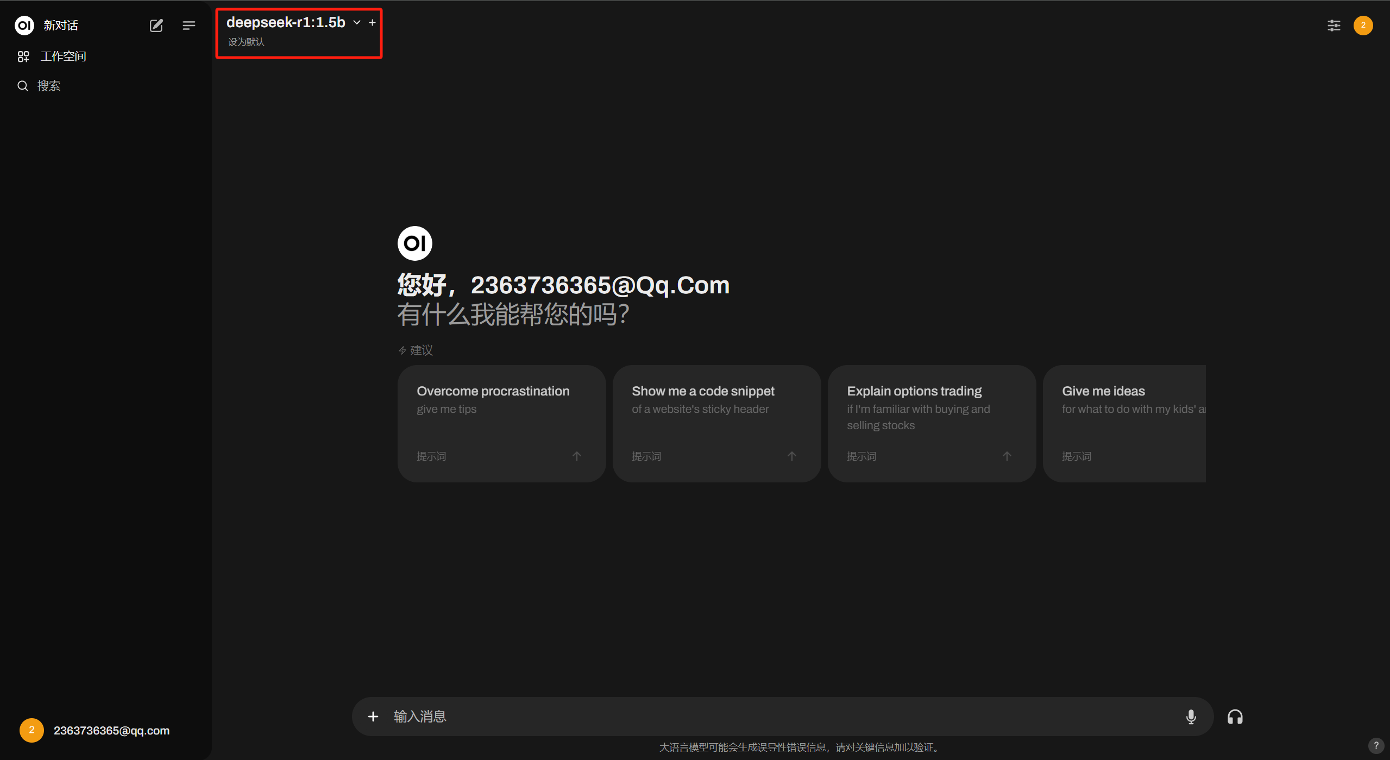Viewport: 1390px width, 760px height.
Task: Add another model with plus icon
Action: (x=372, y=22)
